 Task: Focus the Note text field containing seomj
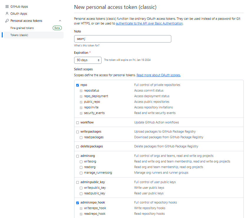[x=123, y=39]
